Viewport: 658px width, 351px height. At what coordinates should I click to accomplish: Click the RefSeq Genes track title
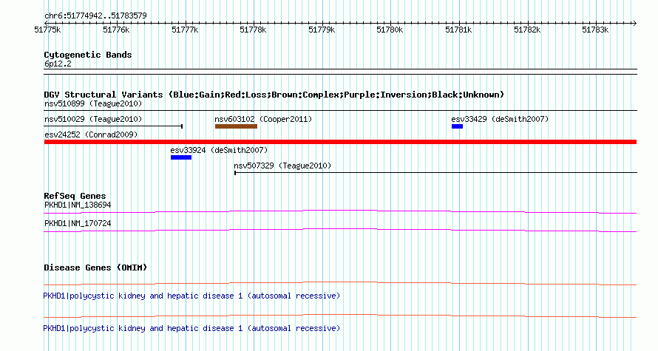pyautogui.click(x=75, y=196)
